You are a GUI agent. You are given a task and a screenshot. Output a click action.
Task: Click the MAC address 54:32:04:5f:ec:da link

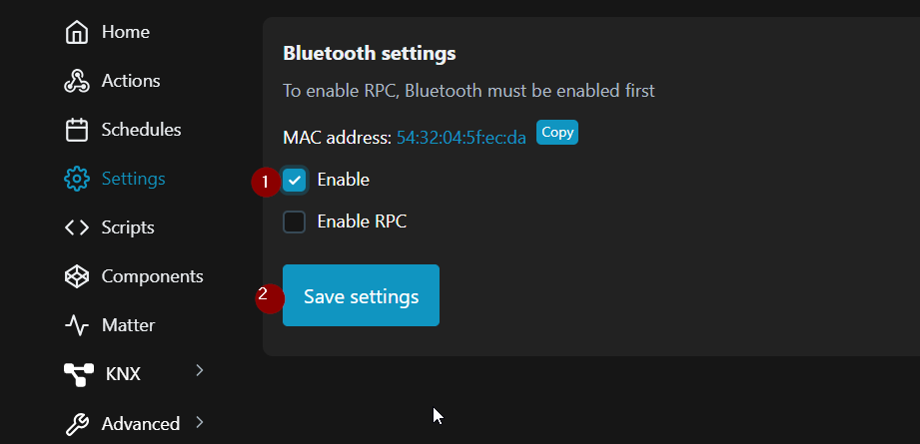(461, 138)
